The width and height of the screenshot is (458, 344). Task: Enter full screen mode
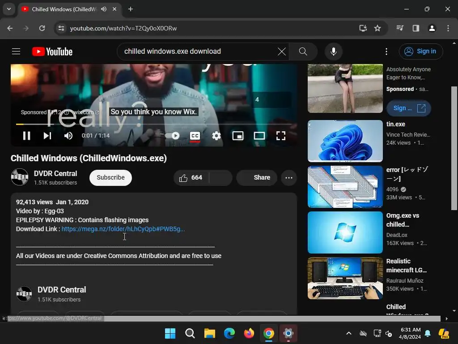pyautogui.click(x=281, y=135)
